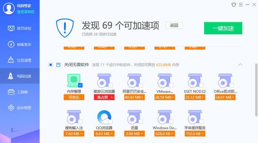
Task: Check the Office即点即用 checkbox
Action: click(x=232, y=85)
